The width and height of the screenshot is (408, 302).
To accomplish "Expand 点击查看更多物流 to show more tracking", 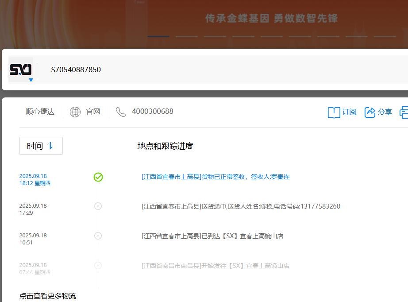I will coord(48,296).
